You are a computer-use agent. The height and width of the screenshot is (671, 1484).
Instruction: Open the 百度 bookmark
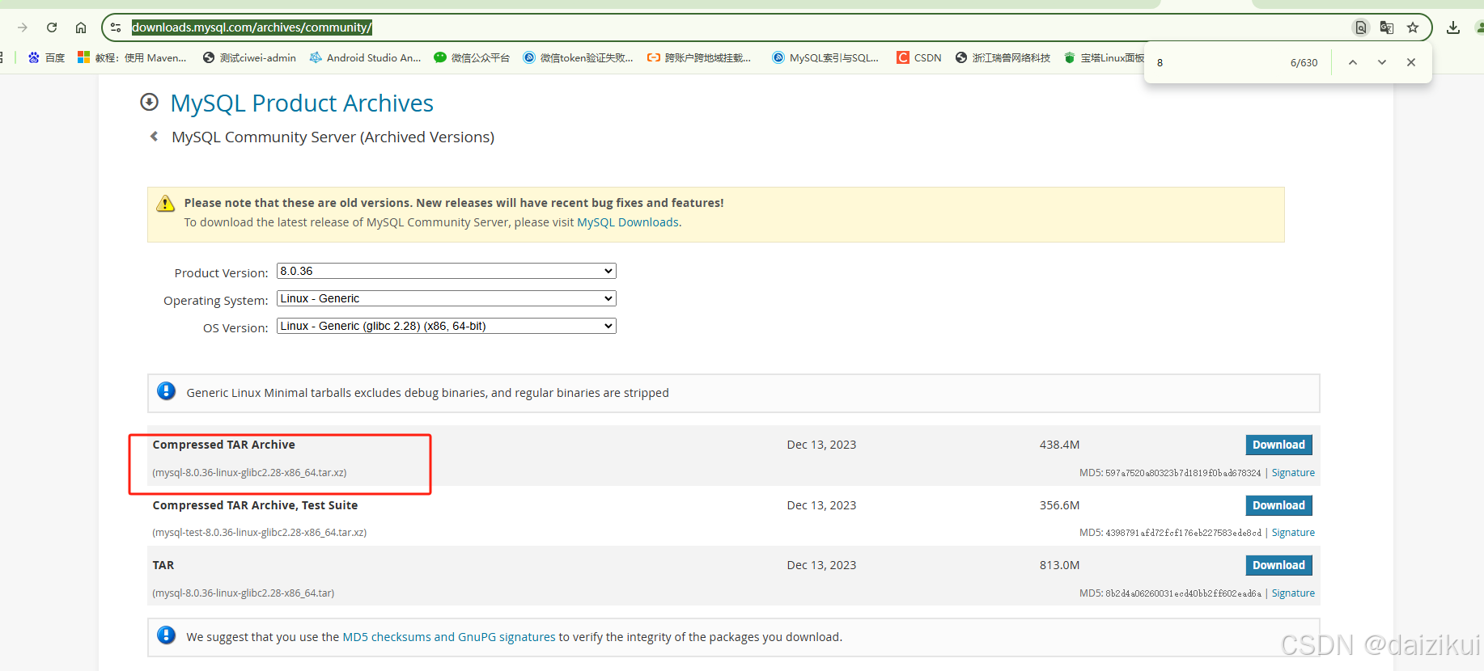point(46,57)
